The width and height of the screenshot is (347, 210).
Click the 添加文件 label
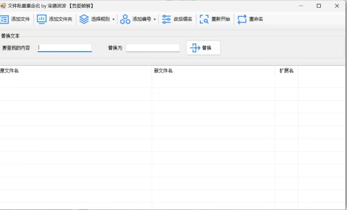[x=20, y=19]
